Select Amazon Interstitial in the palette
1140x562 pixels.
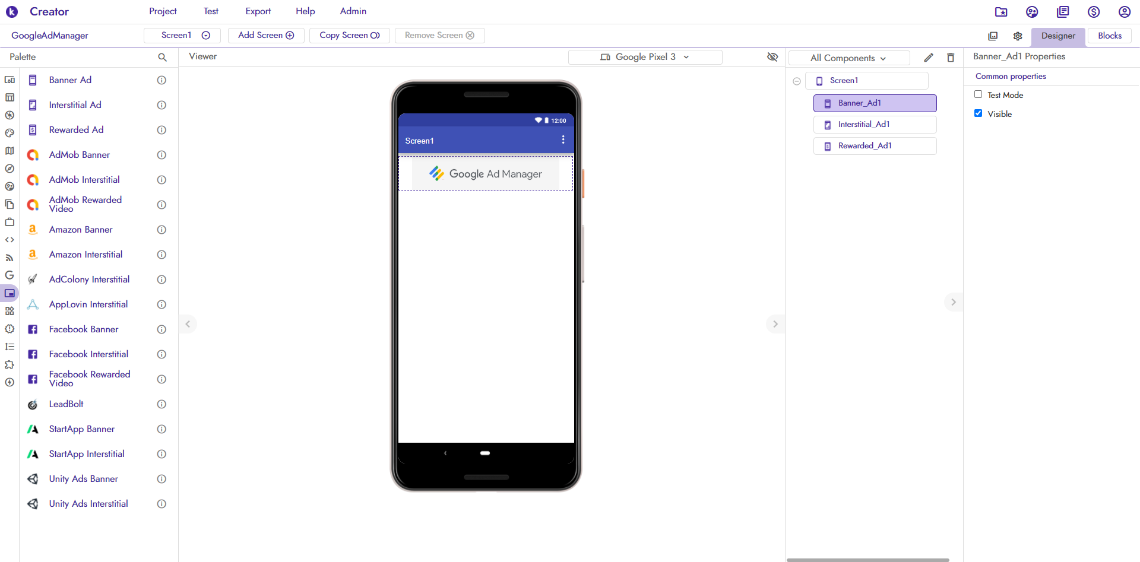click(x=85, y=255)
